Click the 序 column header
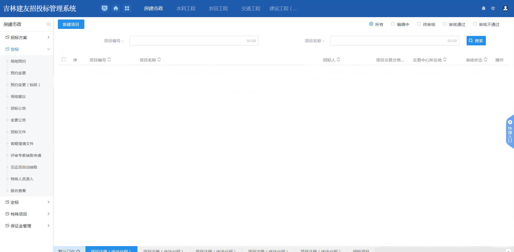Image resolution: width=514 pixels, height=252 pixels. 75,60
